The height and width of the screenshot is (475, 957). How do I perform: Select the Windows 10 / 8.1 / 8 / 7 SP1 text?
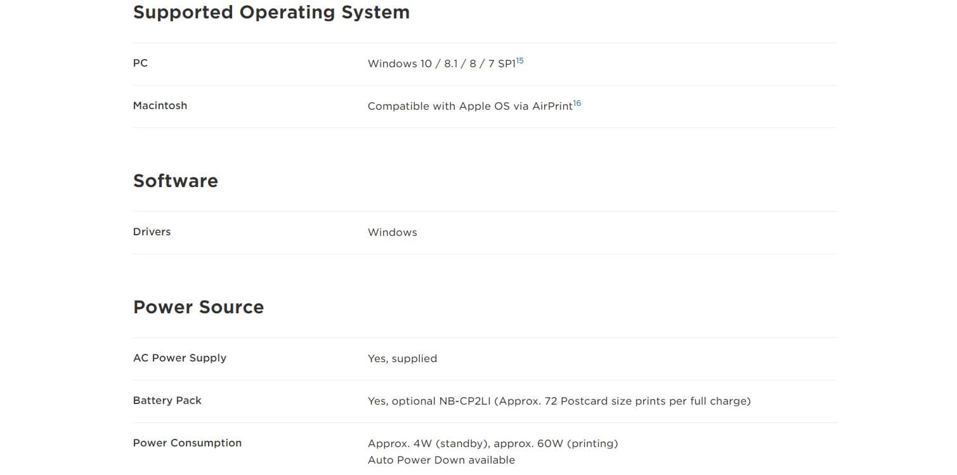point(441,64)
